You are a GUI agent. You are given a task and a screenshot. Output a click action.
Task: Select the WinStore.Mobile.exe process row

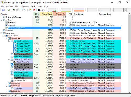[x=61, y=67]
